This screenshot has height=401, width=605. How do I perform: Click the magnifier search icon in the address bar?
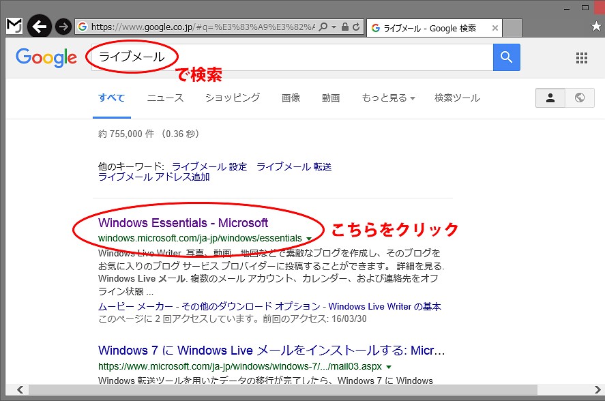click(x=323, y=27)
